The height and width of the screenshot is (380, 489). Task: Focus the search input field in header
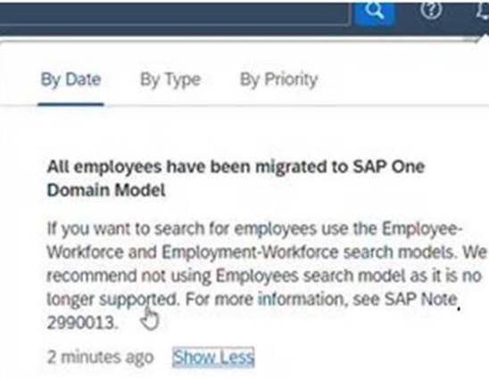[x=174, y=13]
